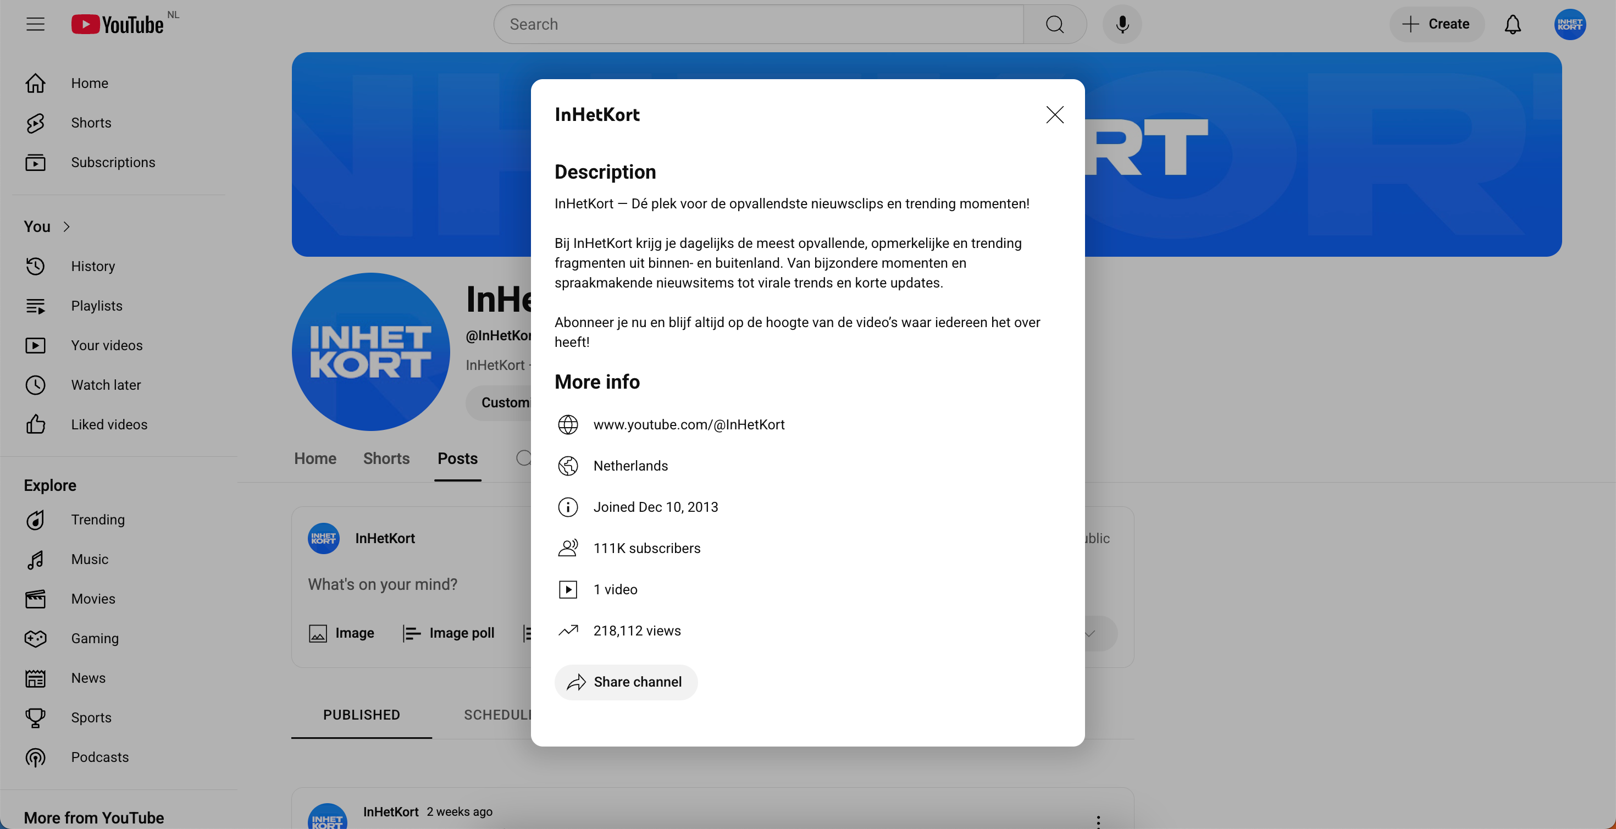Select the Posts tab
Image resolution: width=1616 pixels, height=829 pixels.
coord(457,458)
